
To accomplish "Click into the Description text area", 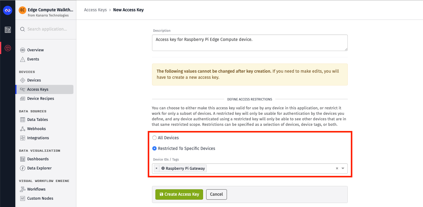I will (x=250, y=43).
